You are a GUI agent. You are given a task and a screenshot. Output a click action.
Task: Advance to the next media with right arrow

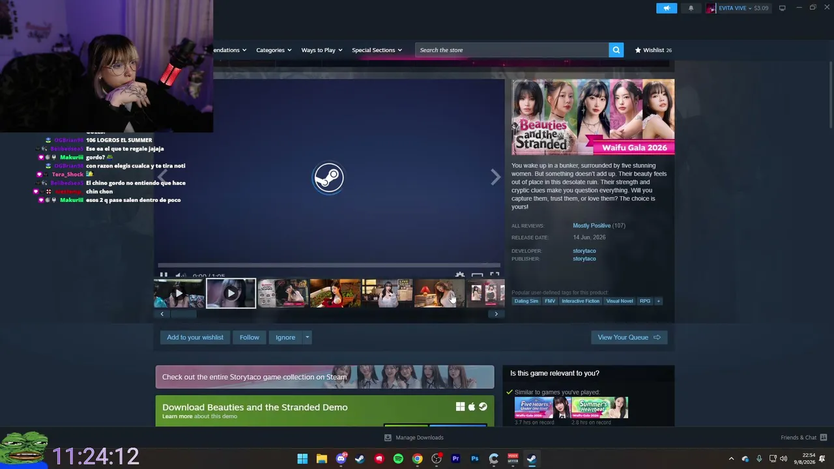pos(496,177)
